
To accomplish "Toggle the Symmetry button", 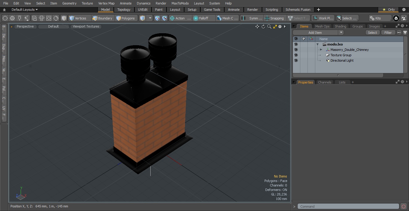I will 252,18.
